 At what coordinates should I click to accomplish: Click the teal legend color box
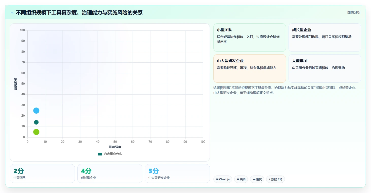click(100, 154)
